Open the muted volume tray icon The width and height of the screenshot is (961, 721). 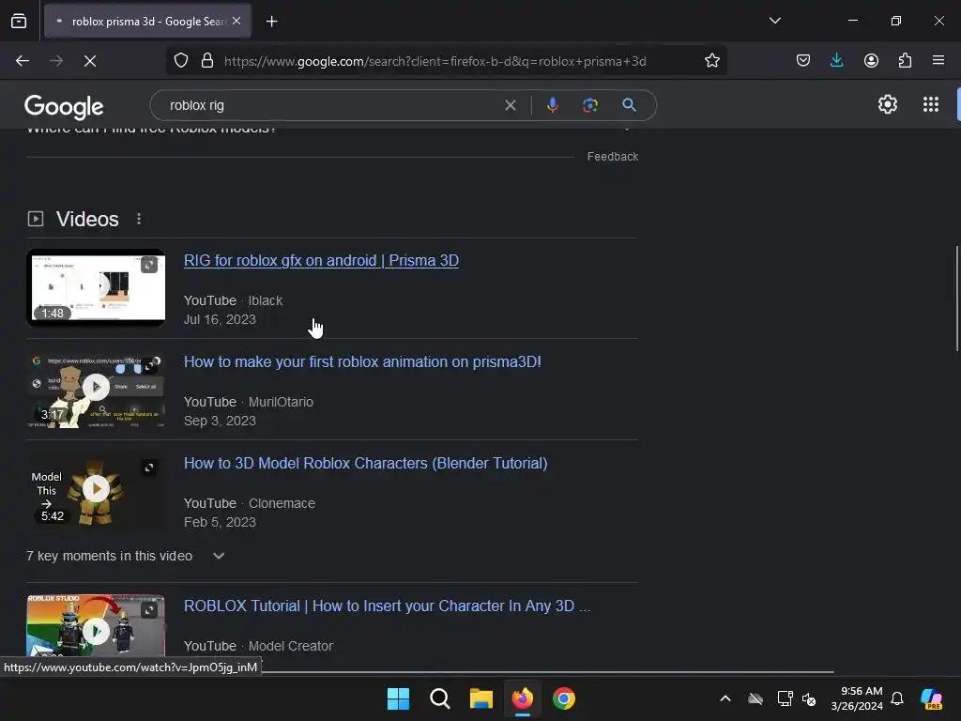point(810,698)
